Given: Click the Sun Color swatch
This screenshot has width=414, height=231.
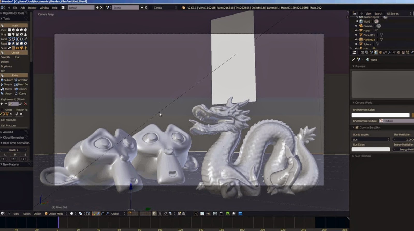Looking at the screenshot, I should tap(371, 149).
